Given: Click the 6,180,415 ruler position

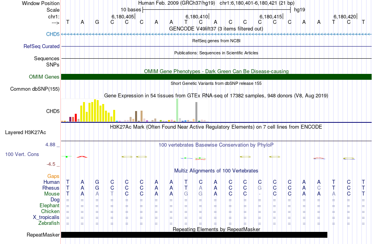Looking at the screenshot, I should 271,16.
